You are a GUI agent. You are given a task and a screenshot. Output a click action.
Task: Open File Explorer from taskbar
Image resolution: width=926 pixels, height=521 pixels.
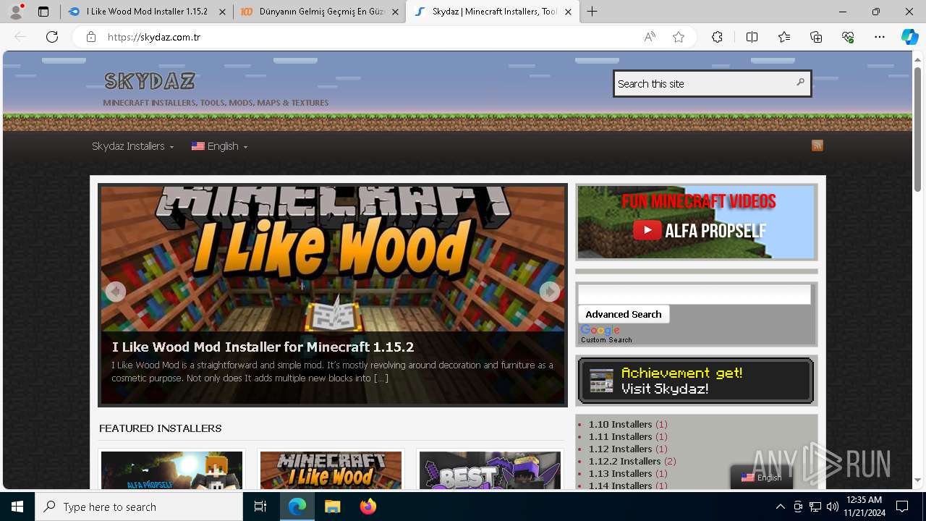332,507
